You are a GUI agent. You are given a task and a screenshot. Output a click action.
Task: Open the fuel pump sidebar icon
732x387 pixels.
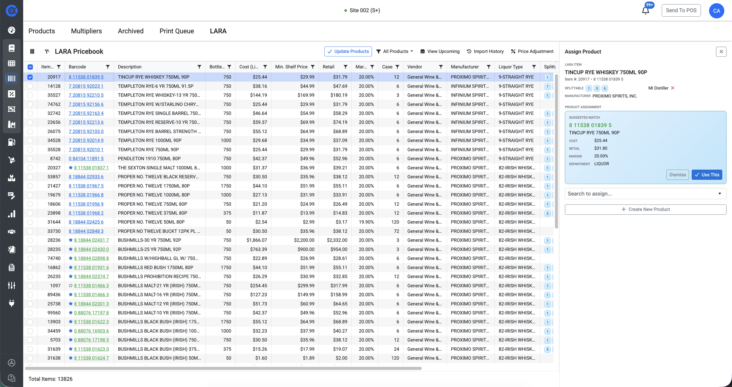tap(11, 142)
